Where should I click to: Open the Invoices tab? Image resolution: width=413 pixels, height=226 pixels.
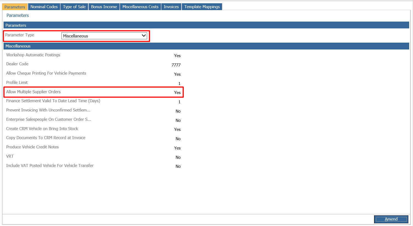pos(171,7)
